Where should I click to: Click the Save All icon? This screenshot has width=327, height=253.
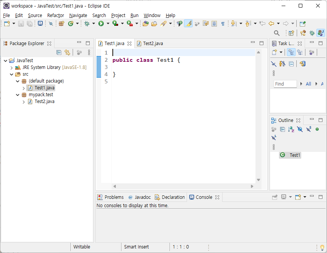click(30, 23)
